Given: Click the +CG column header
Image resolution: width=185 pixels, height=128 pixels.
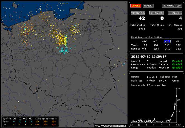Looking at the screenshot, I should tap(145, 42).
